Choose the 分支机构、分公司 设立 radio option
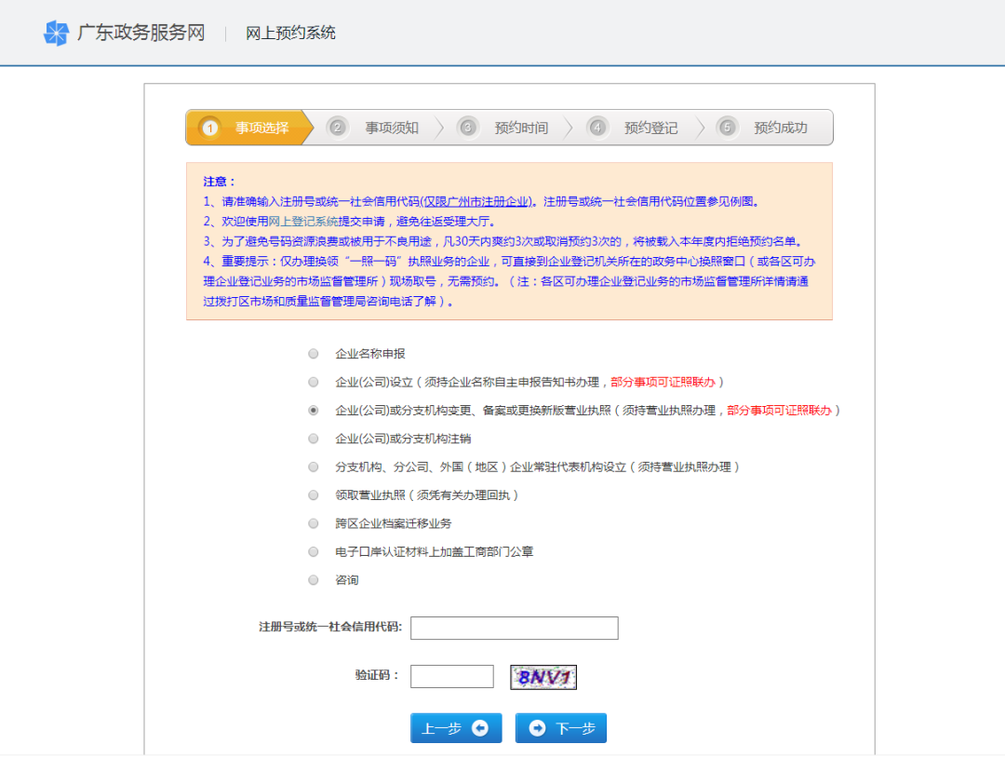 point(314,467)
